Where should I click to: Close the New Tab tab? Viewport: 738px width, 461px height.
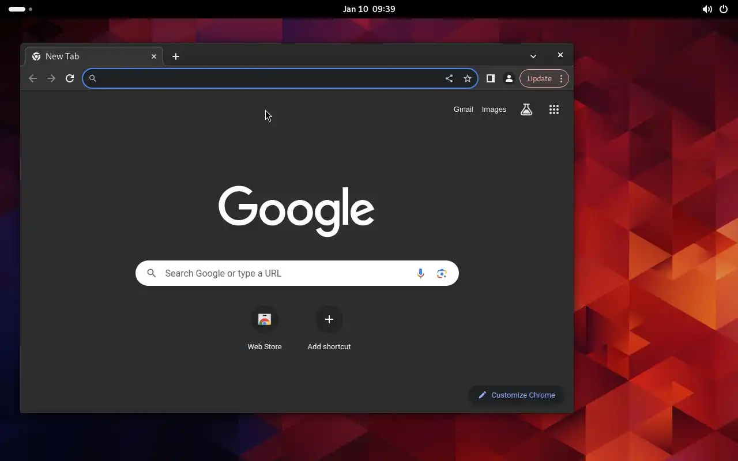[154, 56]
